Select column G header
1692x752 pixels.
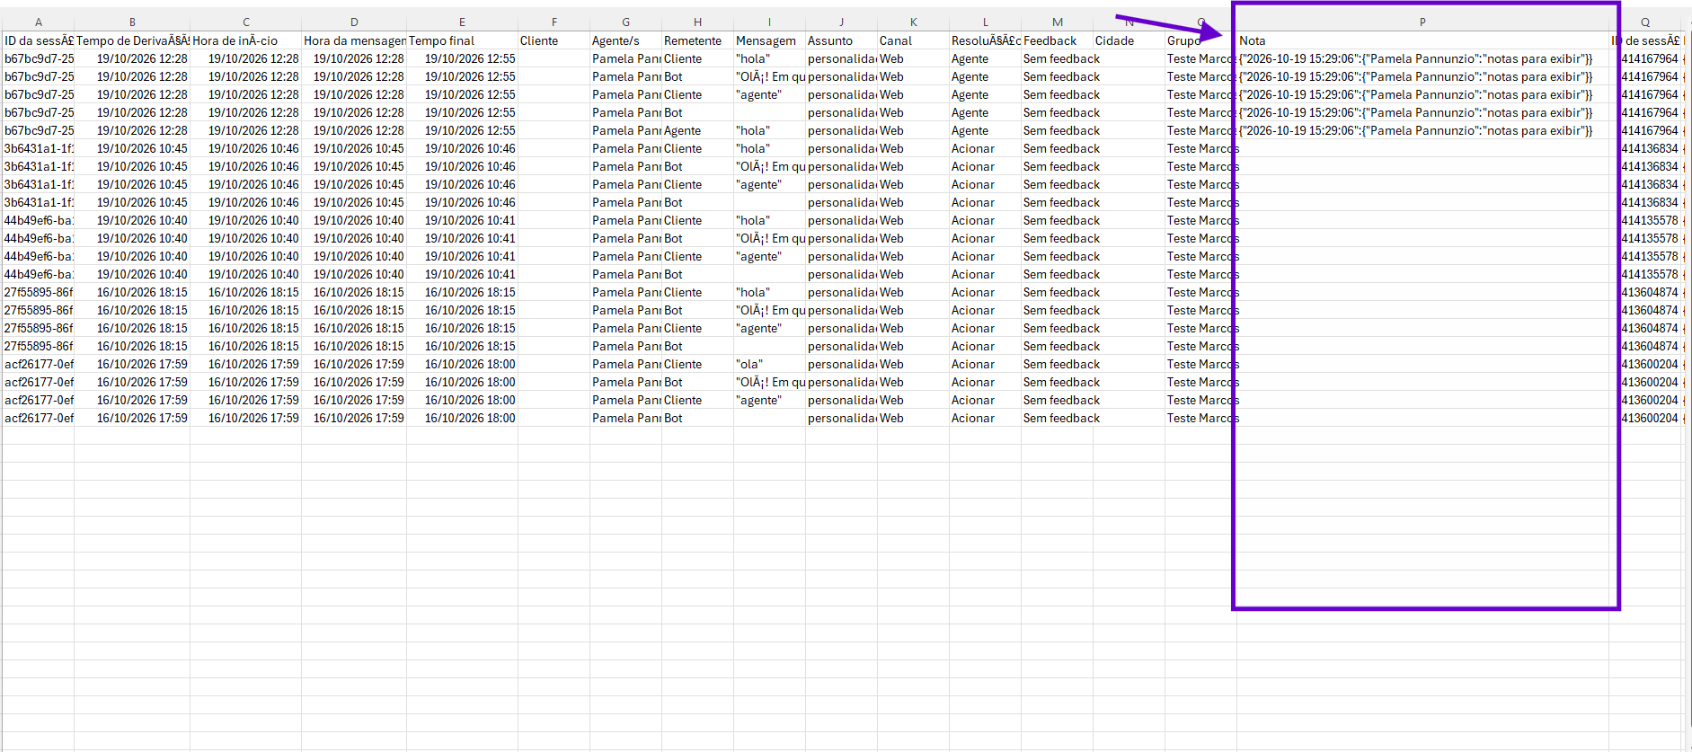[626, 22]
